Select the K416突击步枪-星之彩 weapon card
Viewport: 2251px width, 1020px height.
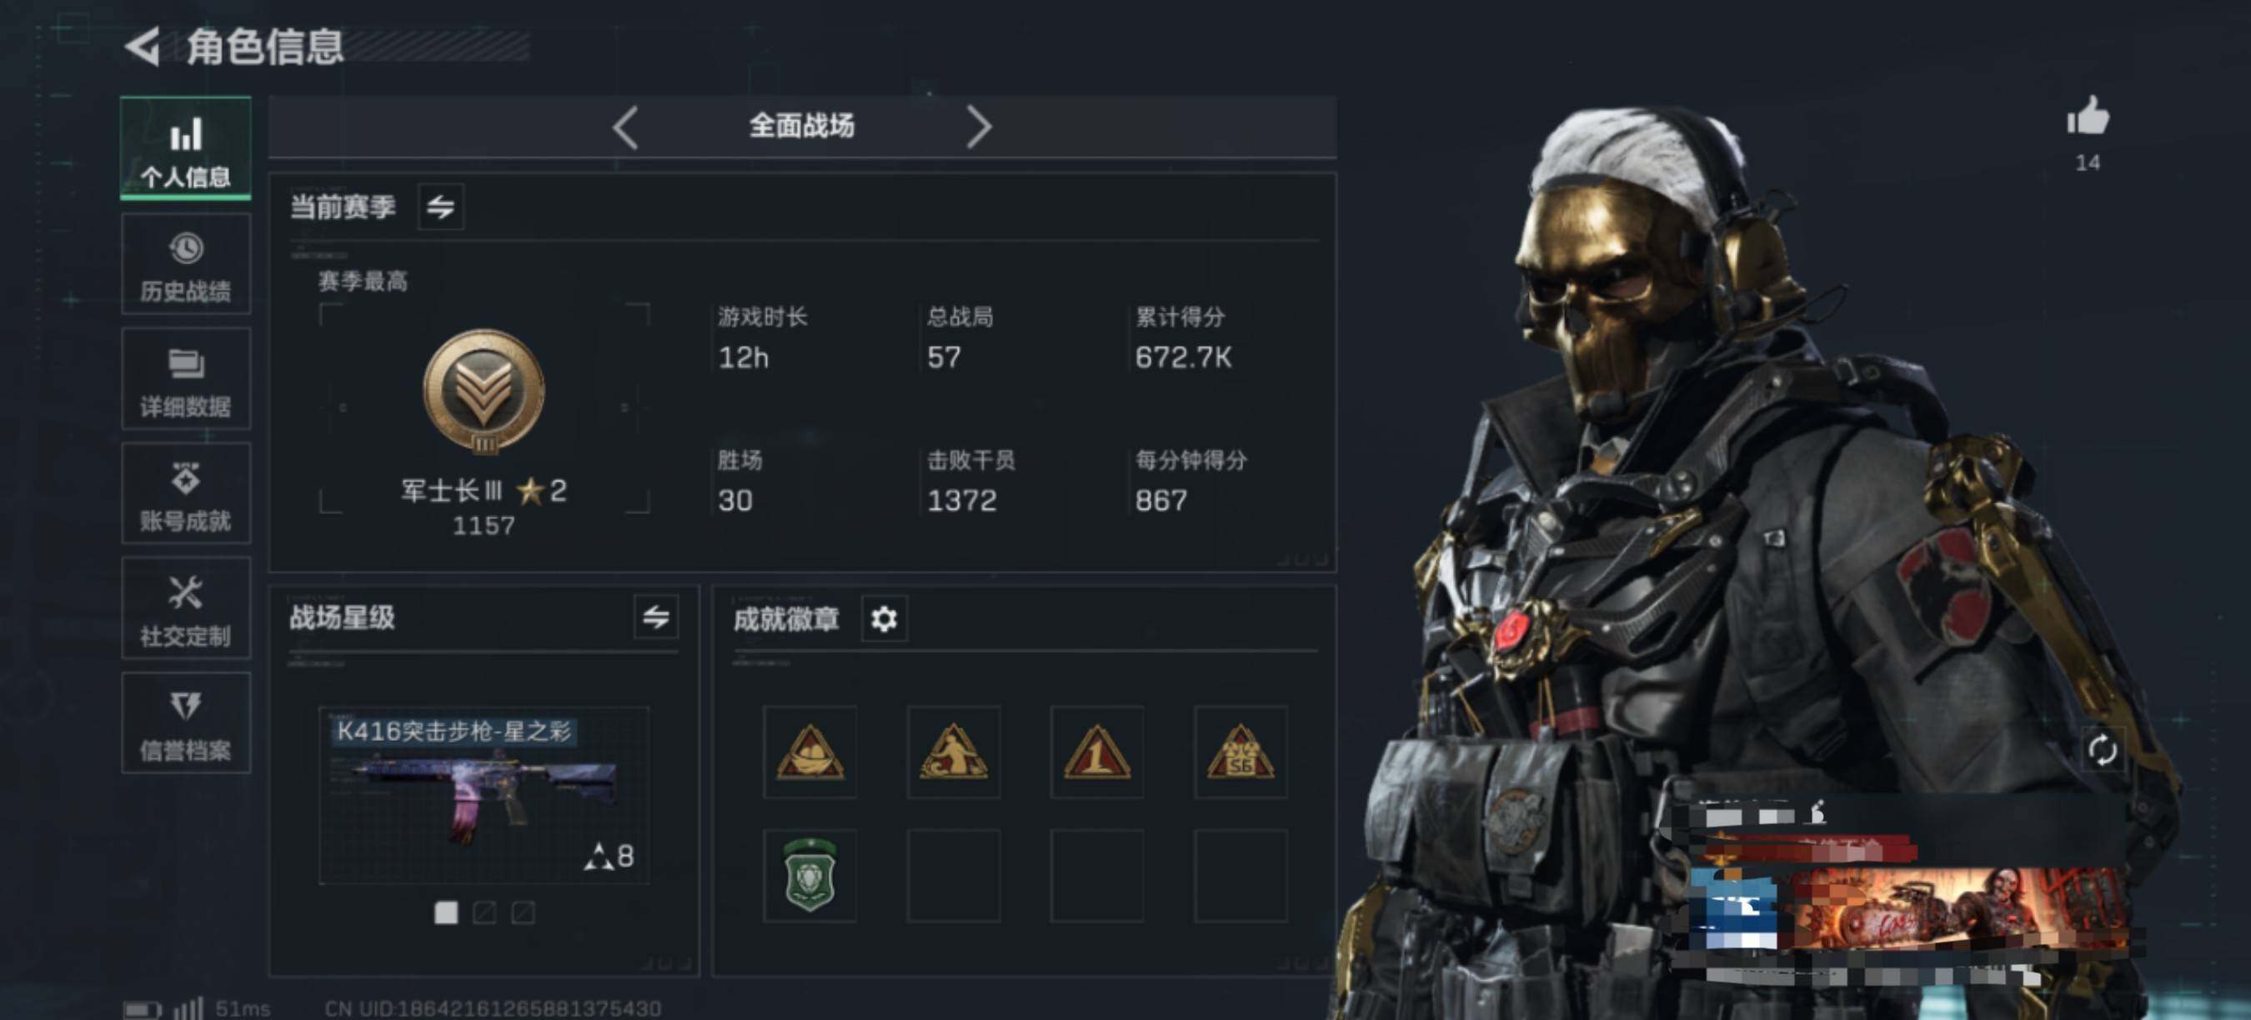(484, 796)
